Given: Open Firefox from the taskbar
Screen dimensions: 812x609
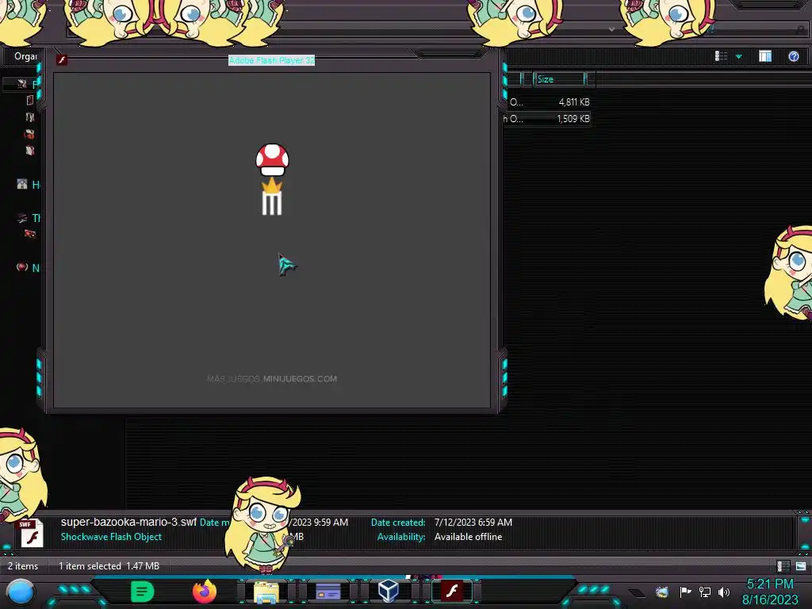Looking at the screenshot, I should pyautogui.click(x=204, y=592).
